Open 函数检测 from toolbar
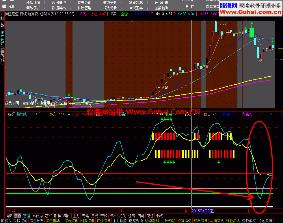The image size is (283, 223). coord(161,8)
